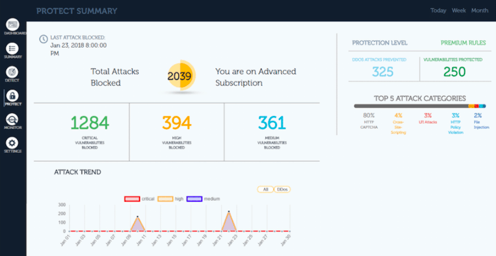Click the 4% Cross-Site-Scripting category

[398, 124]
